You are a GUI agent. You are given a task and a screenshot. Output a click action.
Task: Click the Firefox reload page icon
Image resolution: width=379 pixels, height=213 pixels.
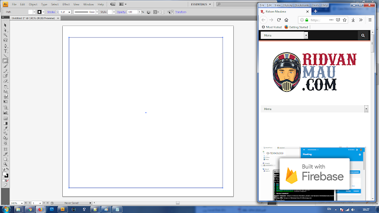click(279, 20)
